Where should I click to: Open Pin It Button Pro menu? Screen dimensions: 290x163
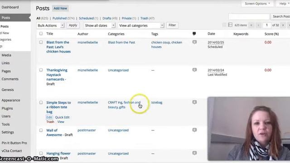14,143
